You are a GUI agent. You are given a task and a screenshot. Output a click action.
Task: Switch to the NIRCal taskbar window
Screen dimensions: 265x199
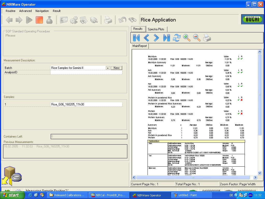point(109,195)
